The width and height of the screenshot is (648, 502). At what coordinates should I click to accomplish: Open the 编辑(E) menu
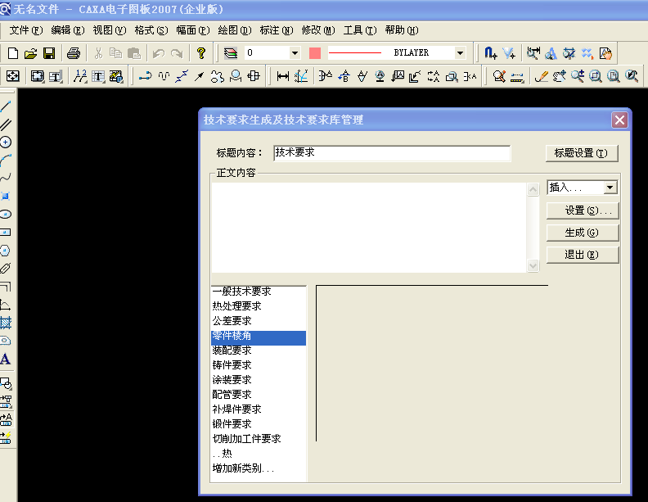68,30
